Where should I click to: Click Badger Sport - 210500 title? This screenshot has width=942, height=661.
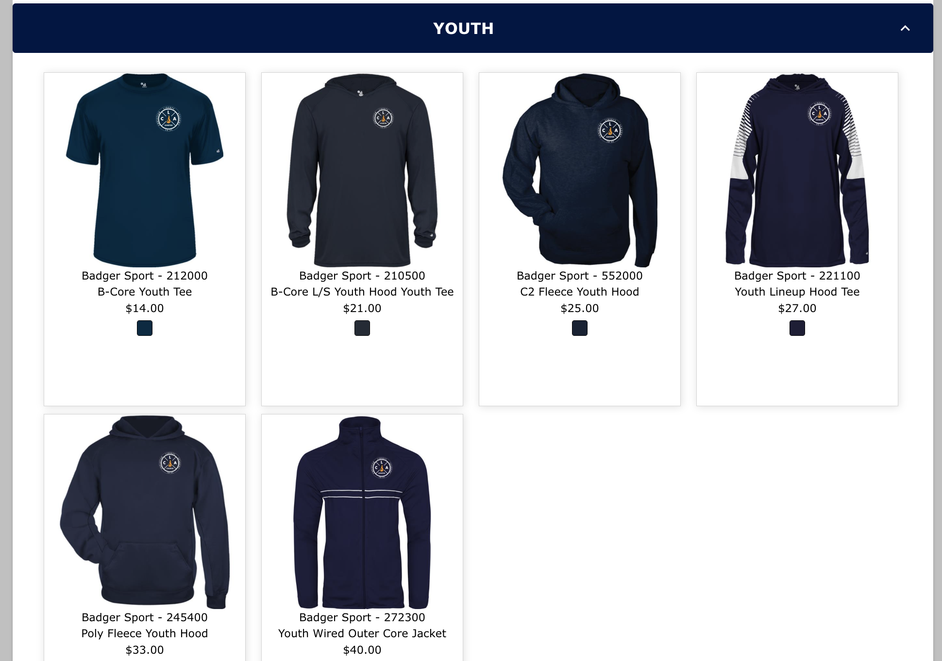[x=362, y=276]
